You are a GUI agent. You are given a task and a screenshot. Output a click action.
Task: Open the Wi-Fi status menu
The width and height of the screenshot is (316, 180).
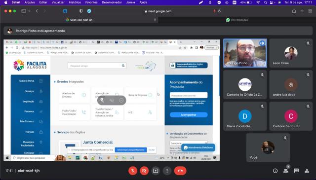(x=258, y=2)
